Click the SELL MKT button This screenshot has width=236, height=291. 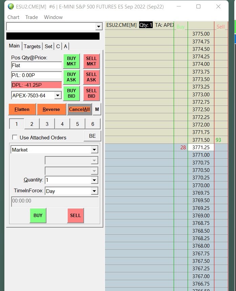pos(91,61)
